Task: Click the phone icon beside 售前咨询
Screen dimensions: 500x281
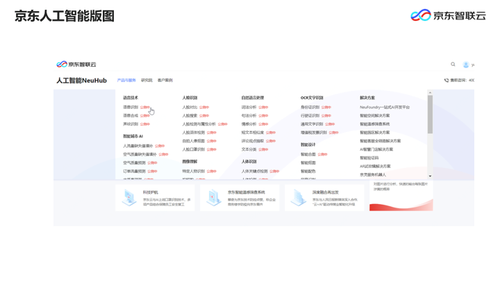Action: pos(447,80)
